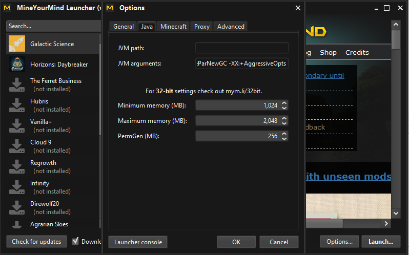
Task: Select the Galactic Science rocket icon
Action: (x=17, y=44)
